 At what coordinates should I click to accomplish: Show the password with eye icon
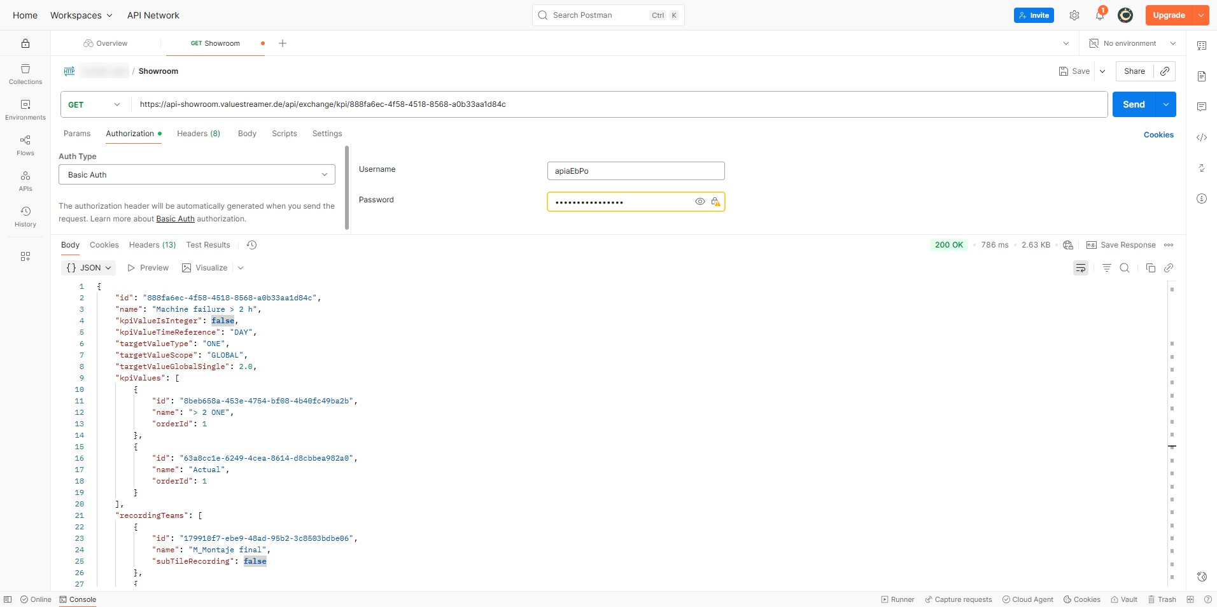(x=700, y=202)
